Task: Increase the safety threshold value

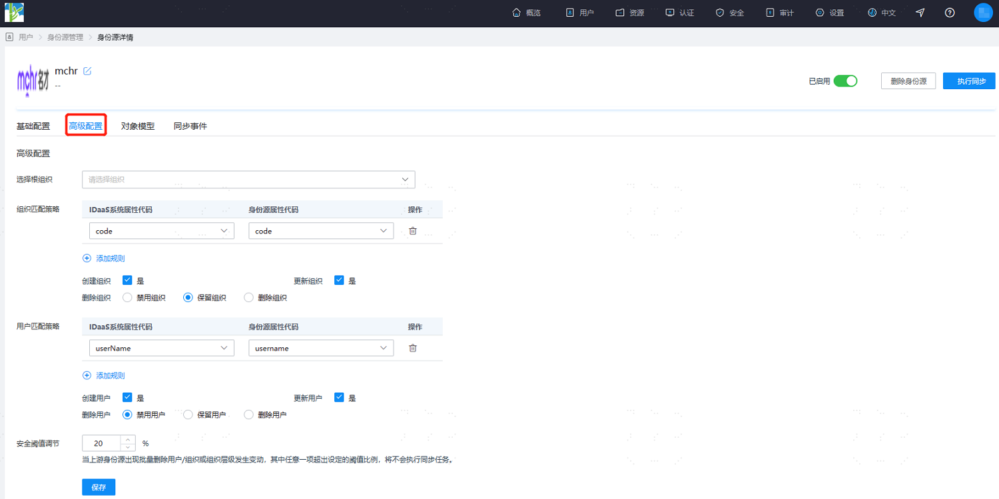Action: coord(128,439)
